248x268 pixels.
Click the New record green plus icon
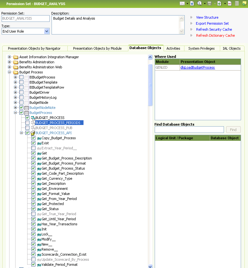click(219, 3)
